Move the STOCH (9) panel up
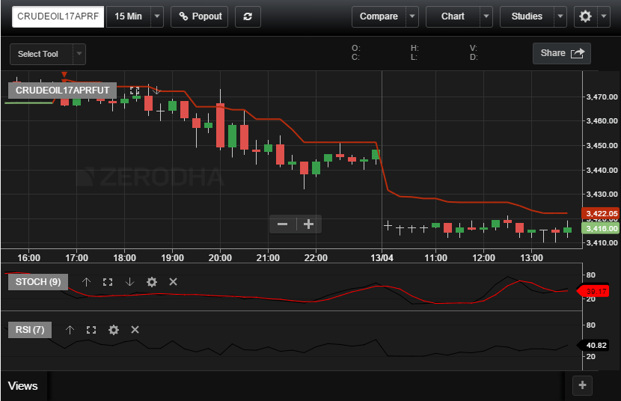Image resolution: width=621 pixels, height=401 pixels. (86, 282)
